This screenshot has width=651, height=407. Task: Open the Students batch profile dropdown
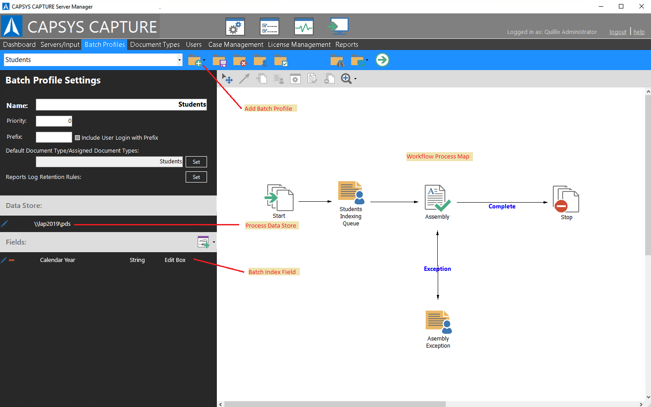pyautogui.click(x=179, y=60)
